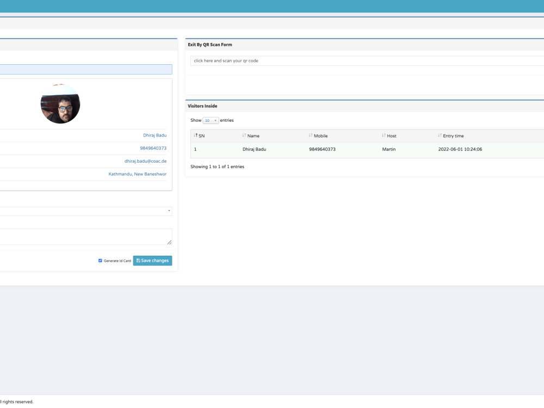This screenshot has height=408, width=544.
Task: Select mobile 9849640373 in visitors table
Action: (322, 149)
